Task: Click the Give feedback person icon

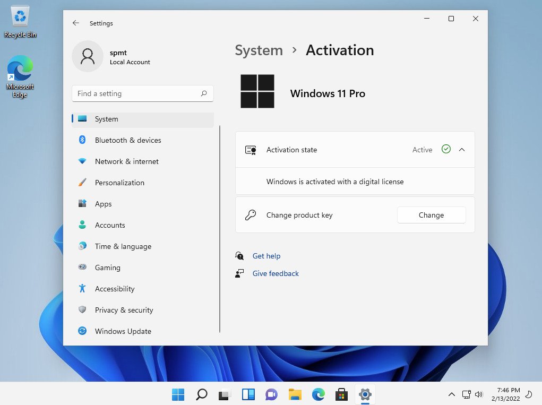Action: pyautogui.click(x=239, y=274)
